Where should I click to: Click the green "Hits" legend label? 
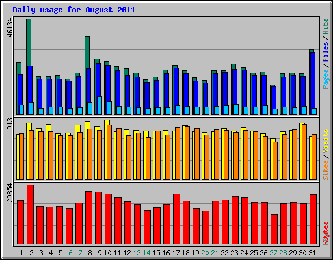coord(326,27)
